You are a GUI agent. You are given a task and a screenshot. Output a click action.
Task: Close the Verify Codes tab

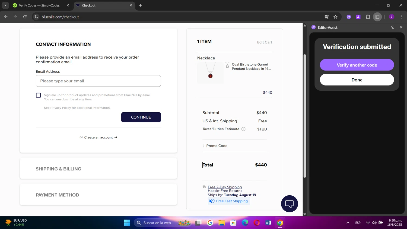[x=68, y=5]
